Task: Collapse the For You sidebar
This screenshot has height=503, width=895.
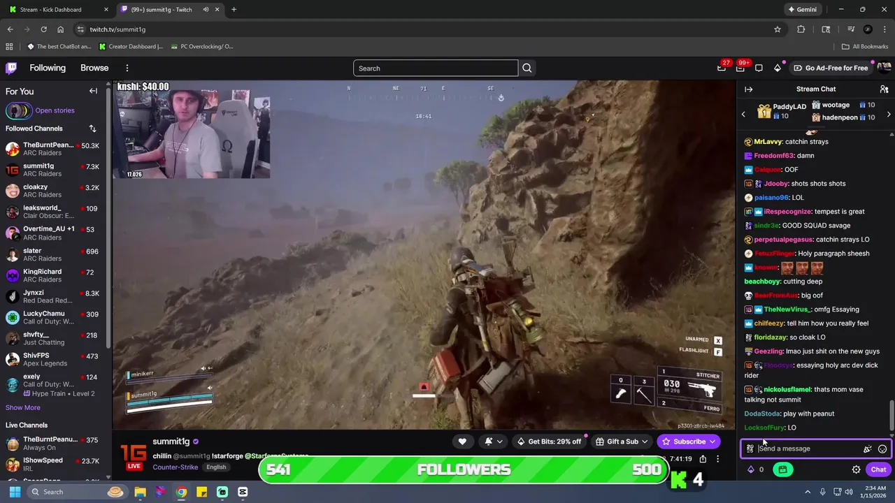Action: pos(93,91)
